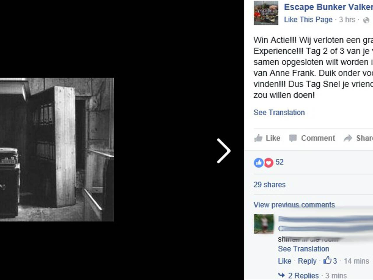Expand View previous comments
Image resolution: width=373 pixels, height=280 pixels.
tap(294, 205)
